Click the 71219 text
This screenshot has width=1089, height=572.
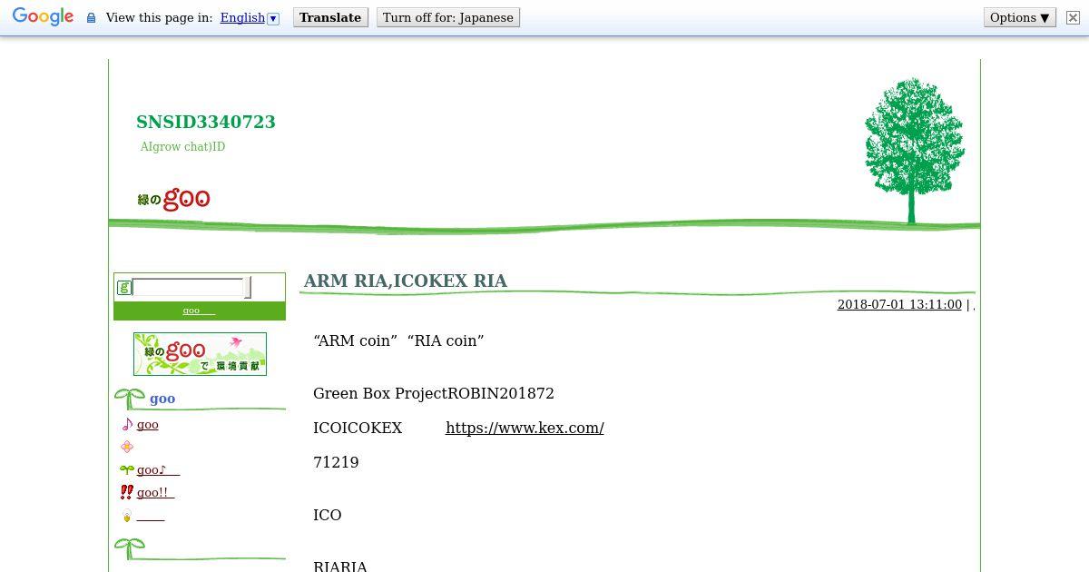[336, 462]
